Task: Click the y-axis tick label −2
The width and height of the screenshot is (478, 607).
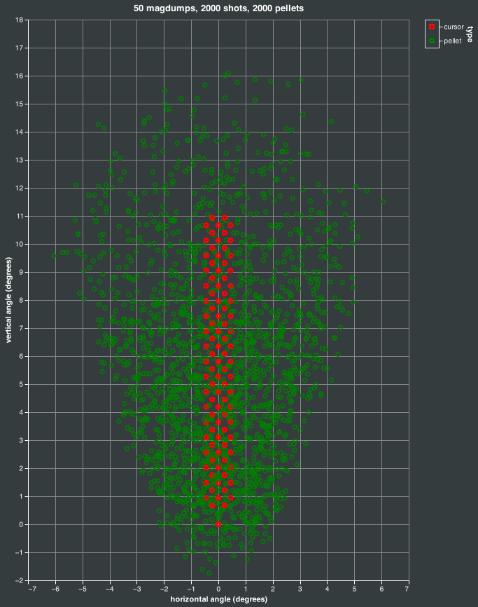Action: pos(20,580)
